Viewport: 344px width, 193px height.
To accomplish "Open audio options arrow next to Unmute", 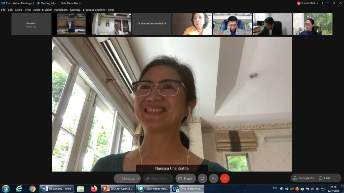I will [138, 178].
